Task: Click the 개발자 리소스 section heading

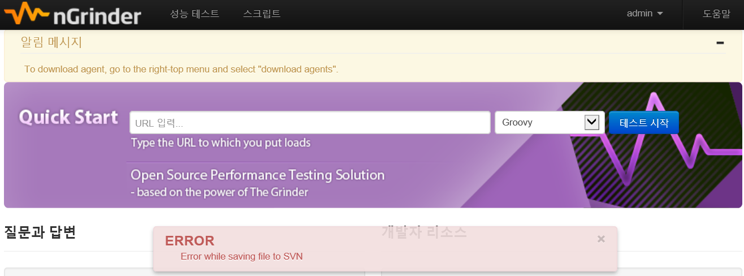Action: point(424,231)
